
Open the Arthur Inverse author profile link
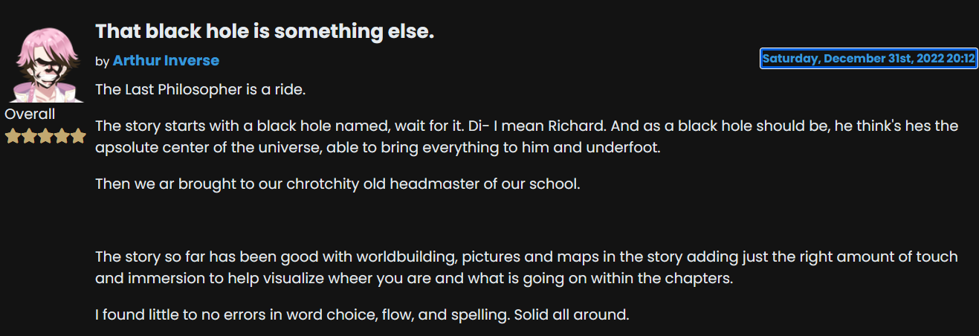166,60
